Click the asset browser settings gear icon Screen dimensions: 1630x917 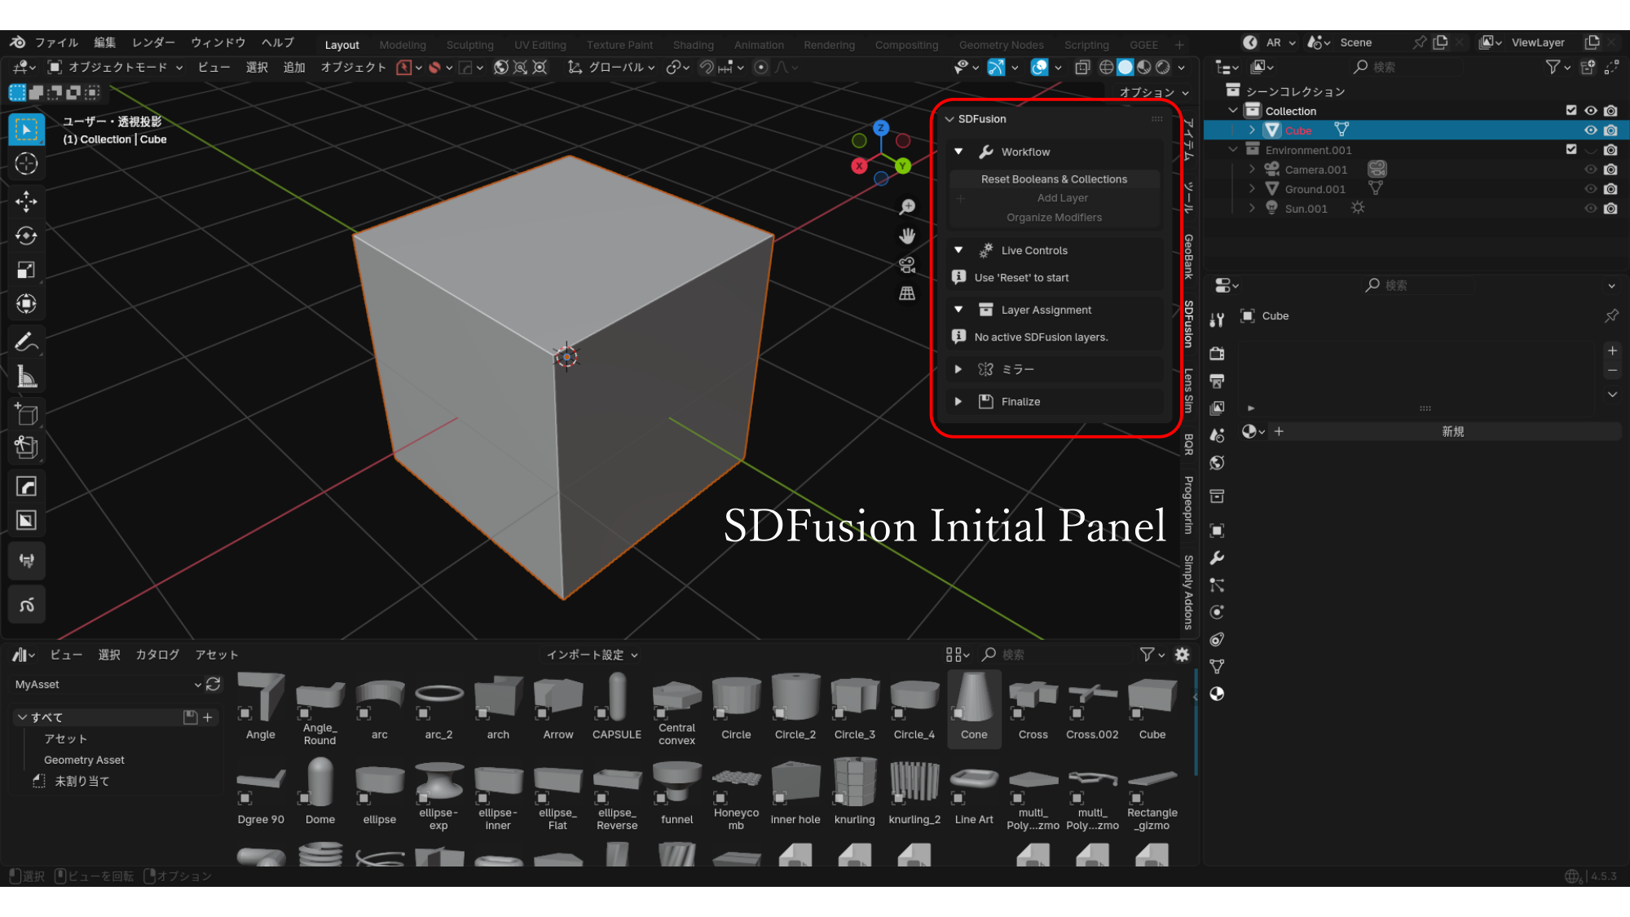click(x=1183, y=655)
